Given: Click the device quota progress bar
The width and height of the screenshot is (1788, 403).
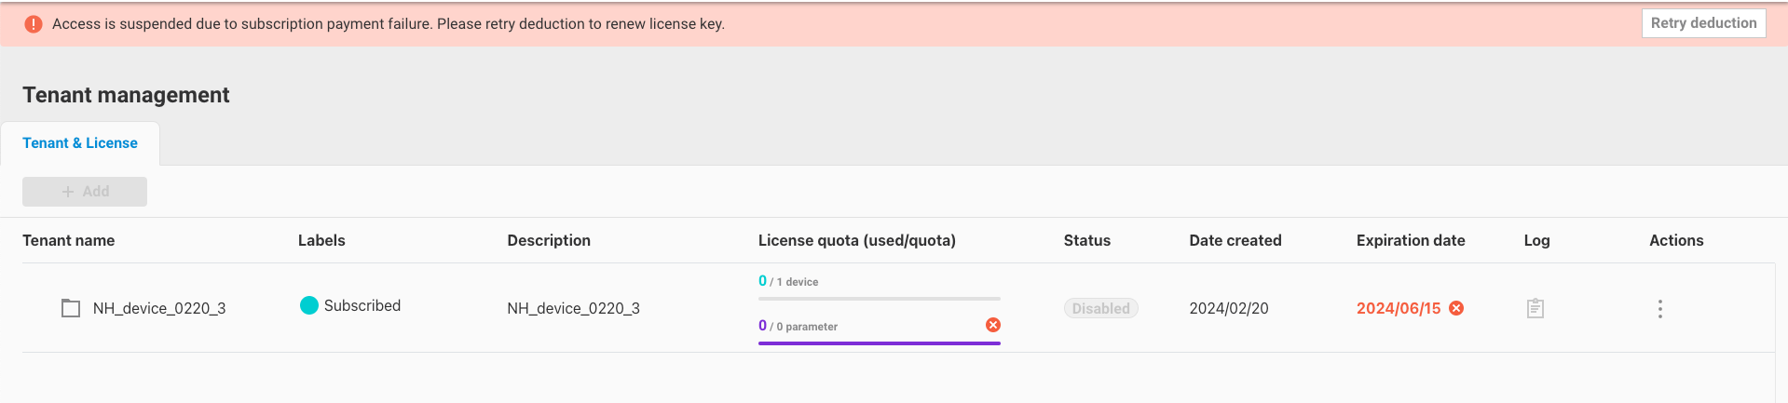Looking at the screenshot, I should [879, 299].
